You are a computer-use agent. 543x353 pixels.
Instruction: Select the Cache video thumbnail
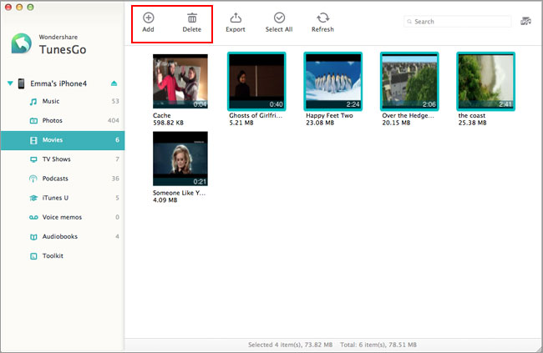pyautogui.click(x=180, y=81)
